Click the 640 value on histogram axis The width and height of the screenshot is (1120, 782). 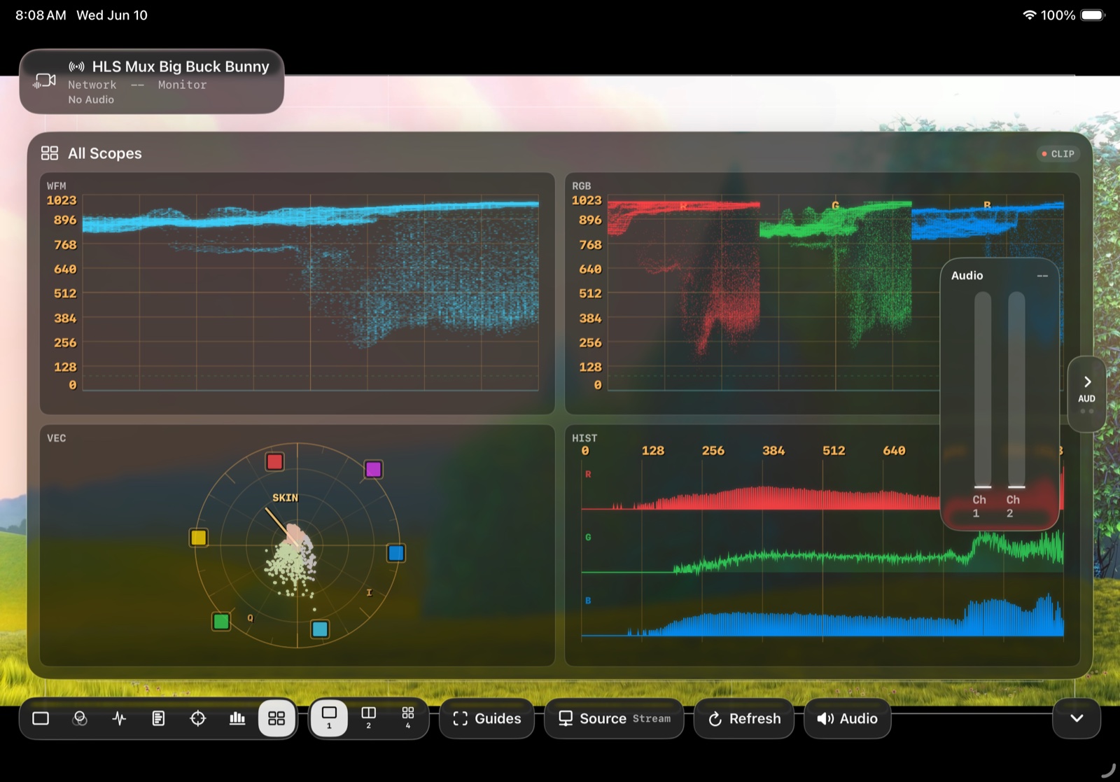tap(894, 451)
